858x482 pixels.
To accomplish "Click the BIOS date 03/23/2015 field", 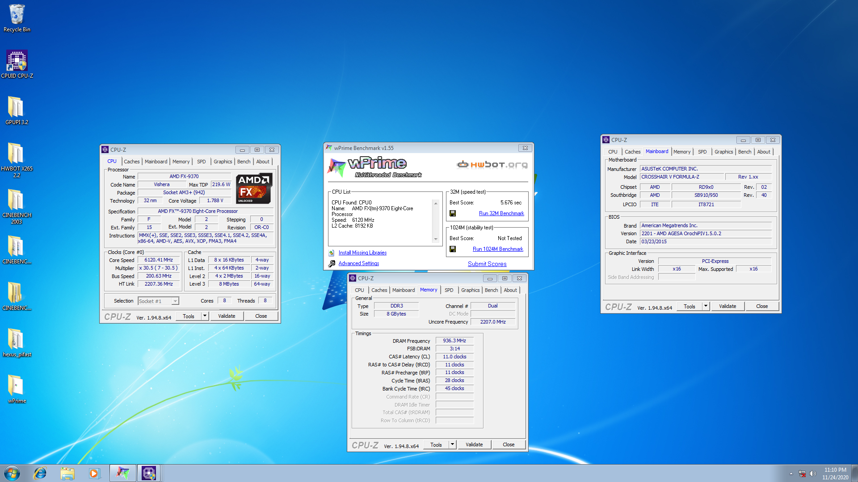I will point(706,241).
